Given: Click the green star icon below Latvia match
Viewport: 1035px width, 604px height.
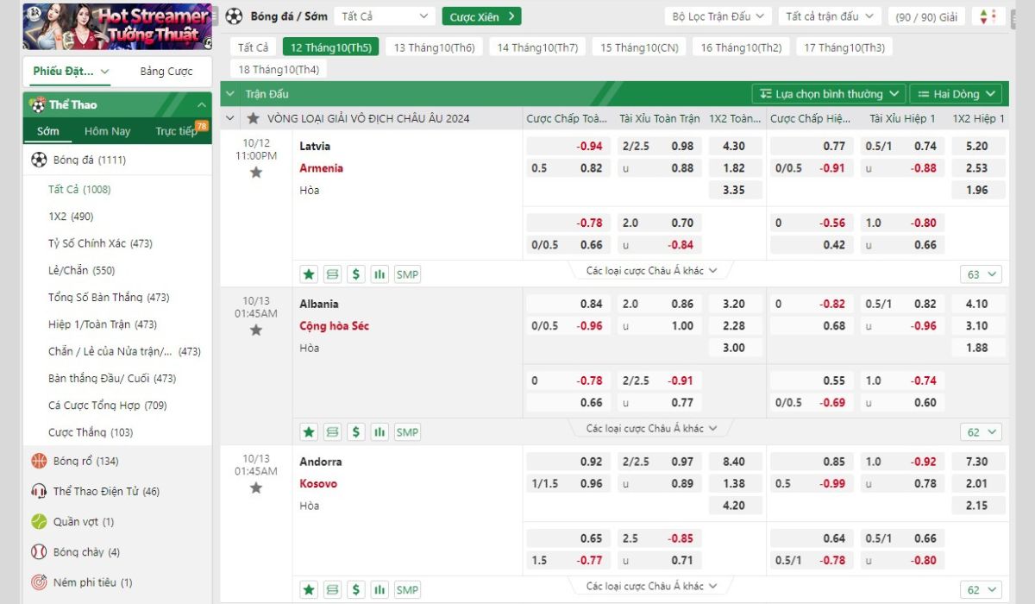Looking at the screenshot, I should [309, 274].
